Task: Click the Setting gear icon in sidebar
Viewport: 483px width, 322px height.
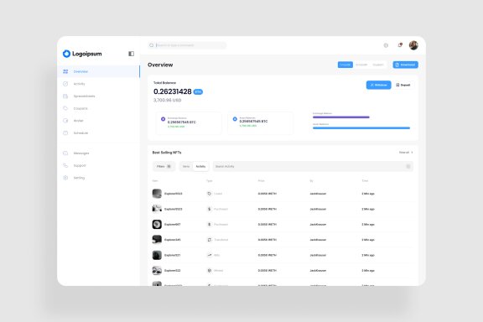Action: 65,178
